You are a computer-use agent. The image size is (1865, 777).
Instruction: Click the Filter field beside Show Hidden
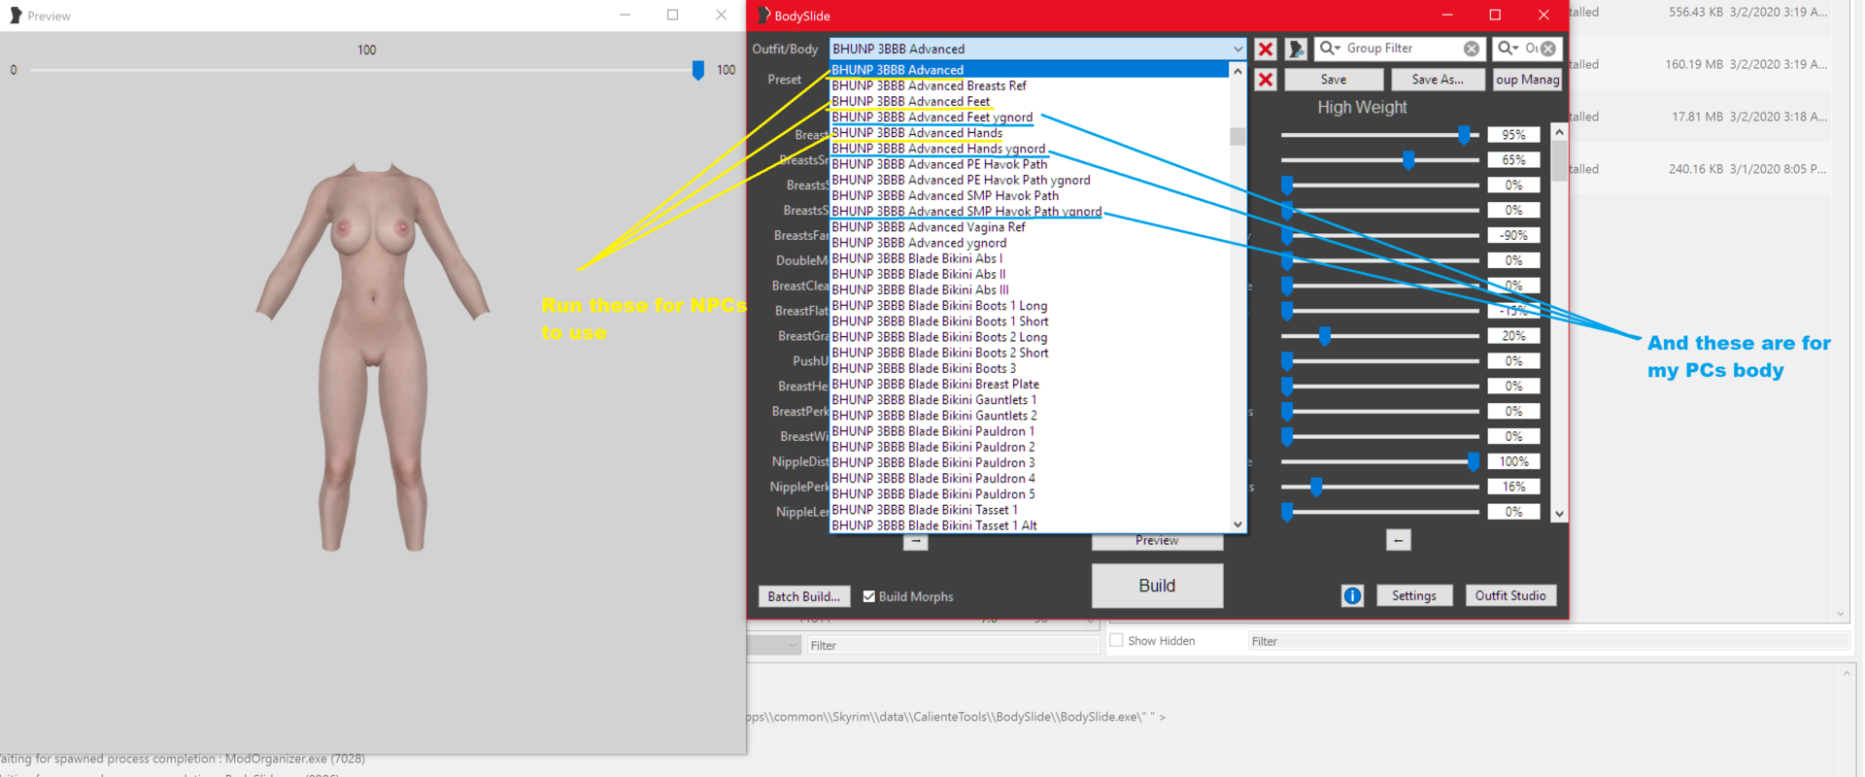[1547, 641]
